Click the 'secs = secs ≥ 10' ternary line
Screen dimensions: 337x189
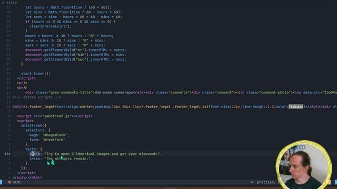(x=65, y=45)
